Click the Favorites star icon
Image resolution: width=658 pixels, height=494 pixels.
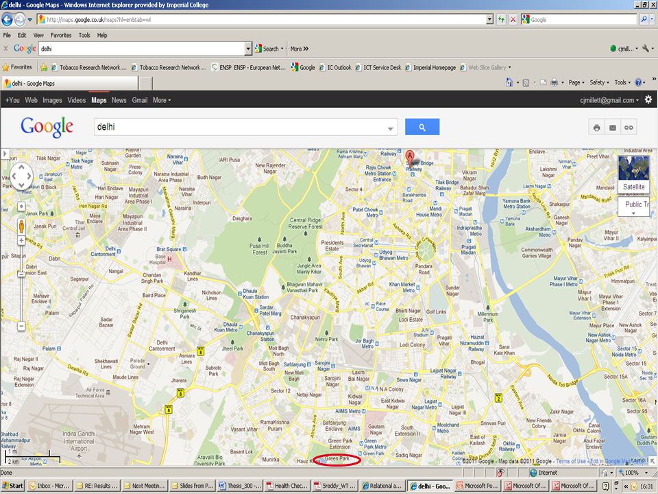click(x=6, y=67)
